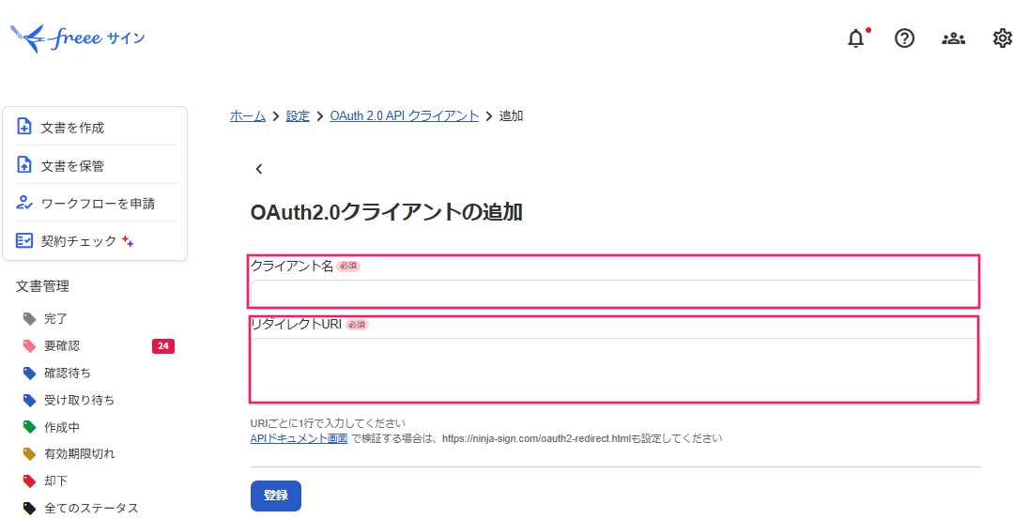Image resolution: width=1029 pixels, height=519 pixels.
Task: Open the 完了 status filter
Action: tap(55, 319)
